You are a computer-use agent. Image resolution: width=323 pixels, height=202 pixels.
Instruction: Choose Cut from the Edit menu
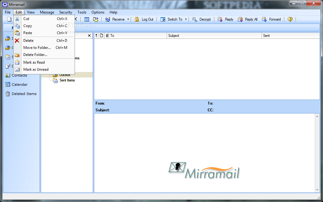click(x=44, y=19)
